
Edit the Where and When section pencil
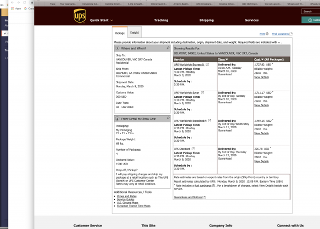click(168, 48)
